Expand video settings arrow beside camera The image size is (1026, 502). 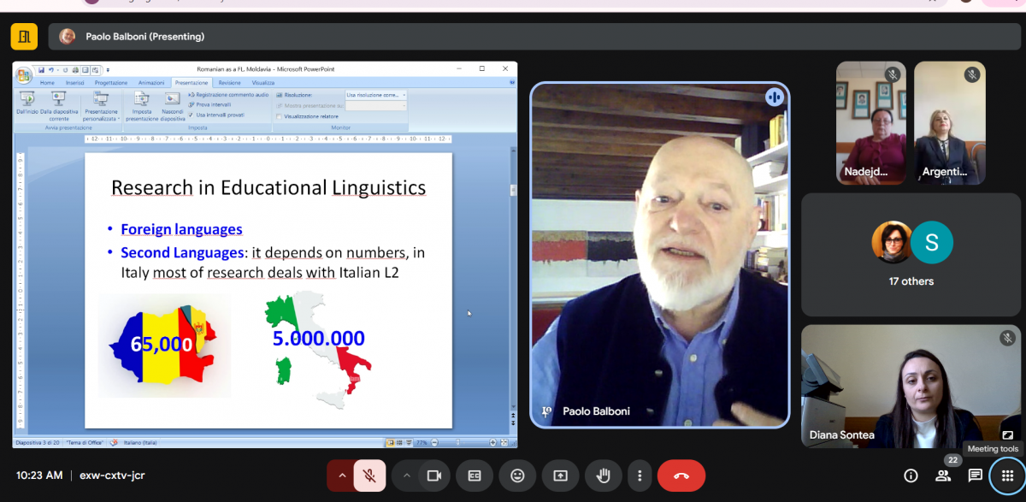pyautogui.click(x=406, y=475)
